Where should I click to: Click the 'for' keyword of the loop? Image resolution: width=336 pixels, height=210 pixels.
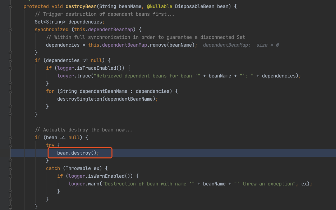(x=50, y=91)
